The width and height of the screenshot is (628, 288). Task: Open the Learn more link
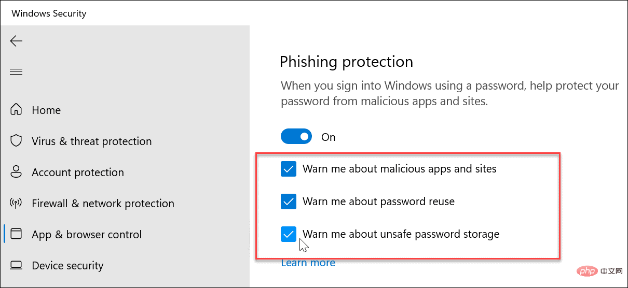(308, 263)
